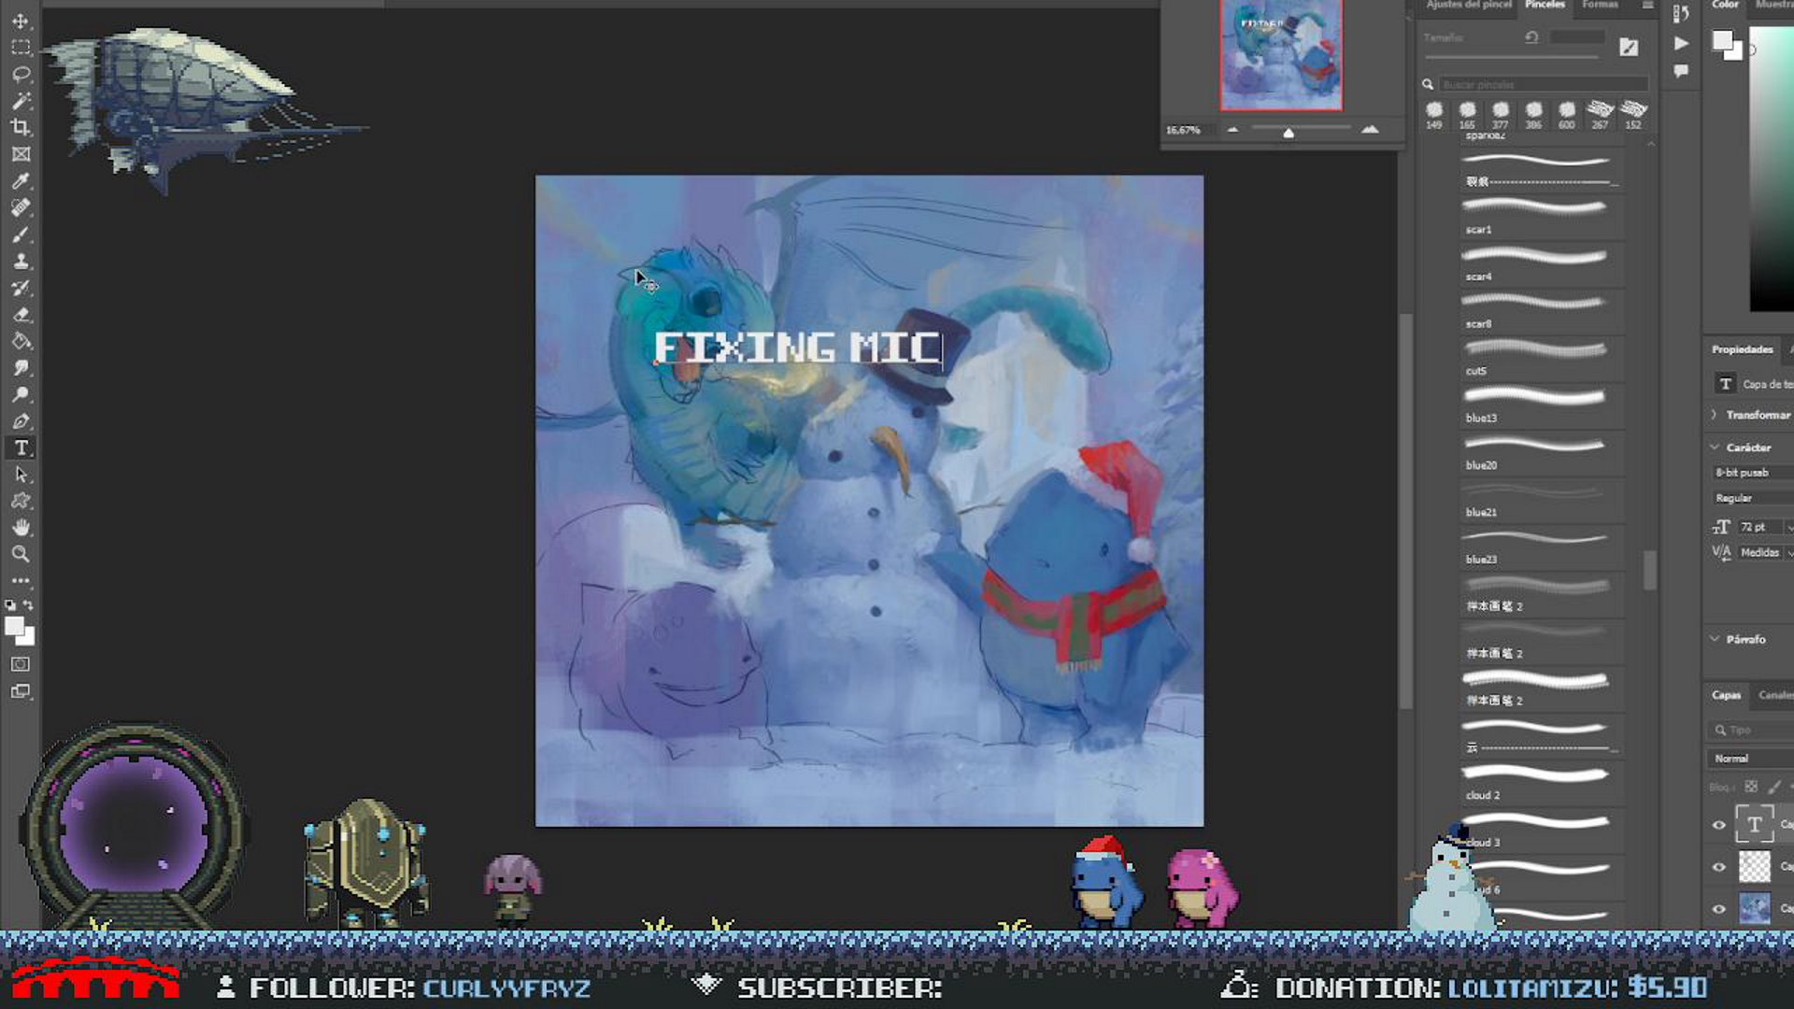Switch to the Formas tab

tap(1600, 5)
